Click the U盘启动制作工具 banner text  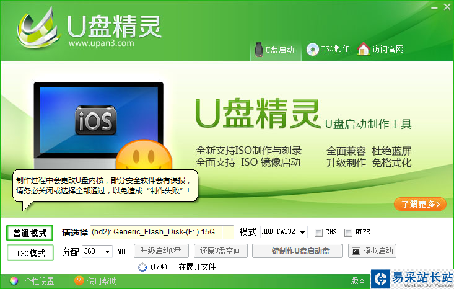coord(368,124)
